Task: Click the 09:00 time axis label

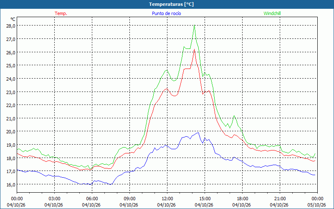Action: [129, 199]
